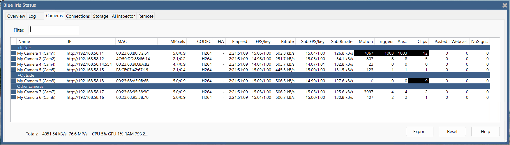Click the blue square icon beside My Camera 4
Screen dimensions: 510x145
coord(14,64)
